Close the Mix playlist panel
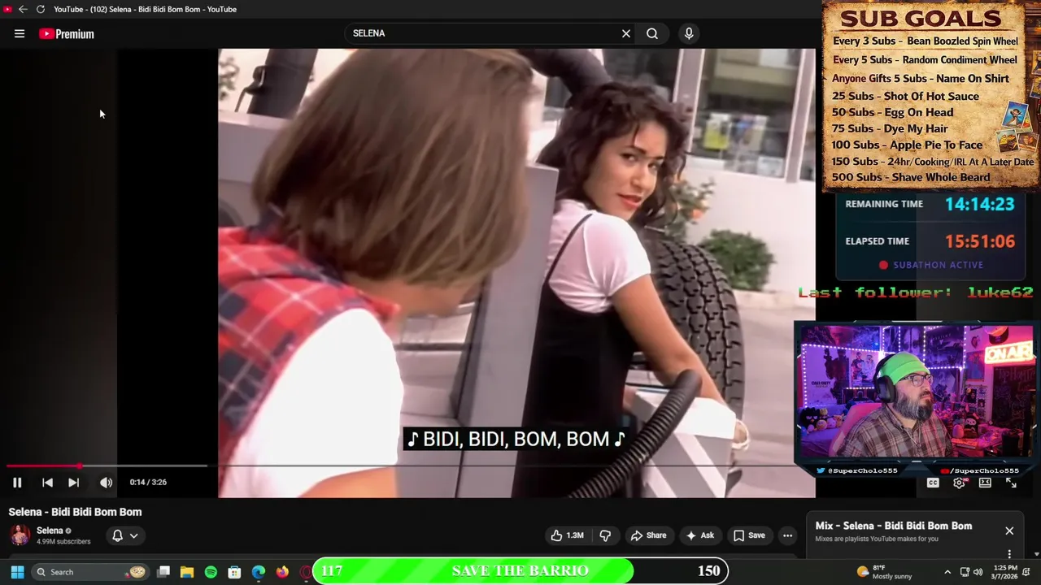 [1009, 531]
